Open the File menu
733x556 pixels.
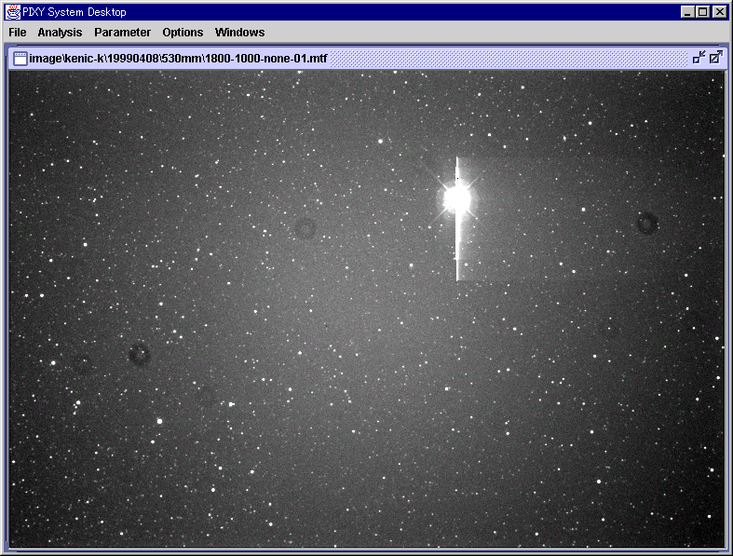point(18,33)
